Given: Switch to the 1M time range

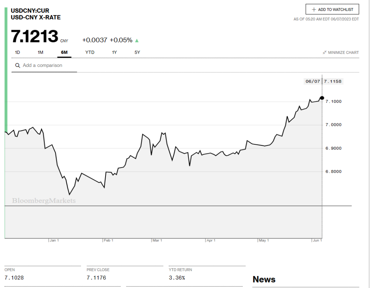Looking at the screenshot, I should click(x=40, y=52).
